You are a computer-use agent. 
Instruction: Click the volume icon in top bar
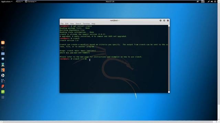(x=212, y=1)
